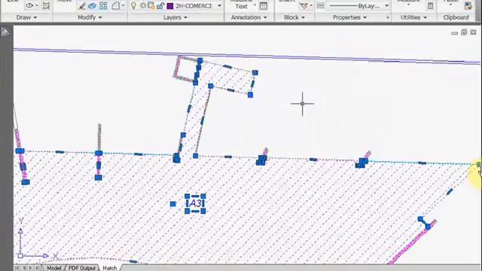Toggle the layer freeze sun icon
Screen dimensions: 482x271
pos(142,6)
